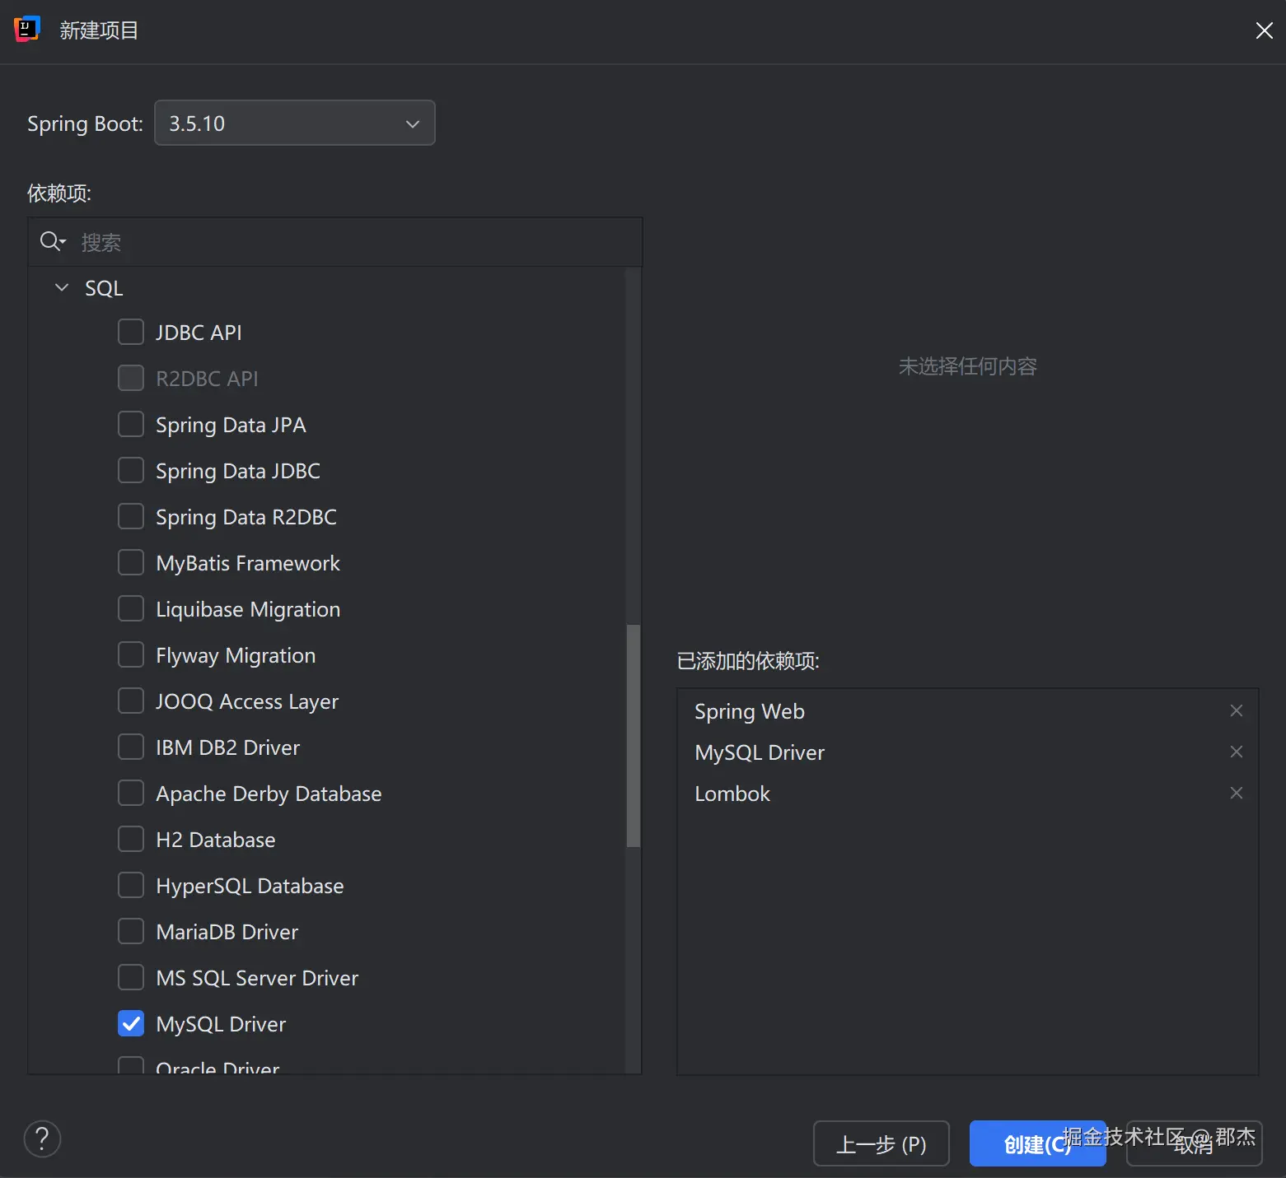Tick the MyBatis Framework checkbox
The width and height of the screenshot is (1286, 1178).
point(131,562)
